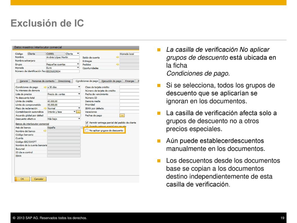Open the Moneda local dropdown
The width and height of the screenshot is (297, 223).
pos(129,54)
